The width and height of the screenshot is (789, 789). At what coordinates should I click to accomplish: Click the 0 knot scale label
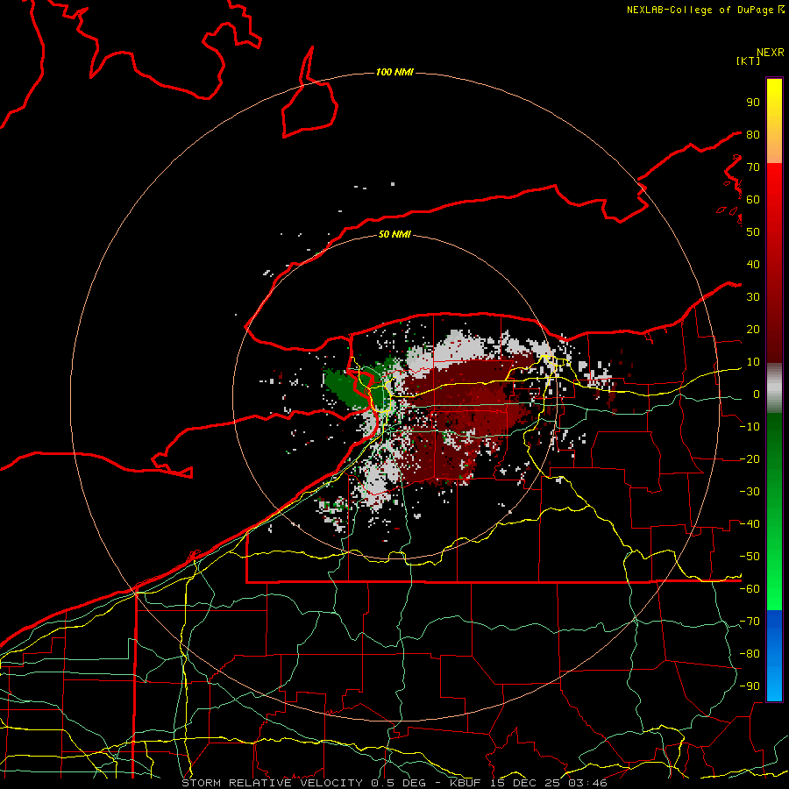(757, 394)
